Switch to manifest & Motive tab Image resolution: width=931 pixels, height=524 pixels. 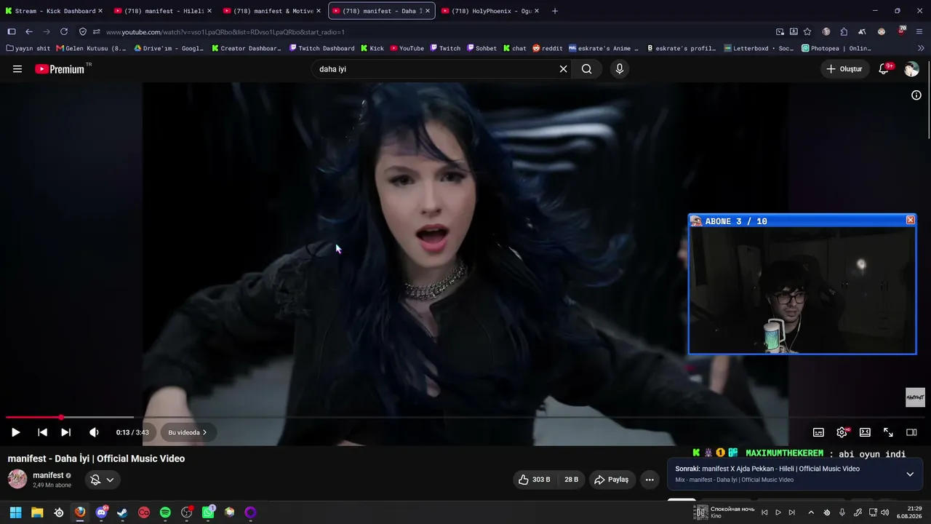coord(272,11)
